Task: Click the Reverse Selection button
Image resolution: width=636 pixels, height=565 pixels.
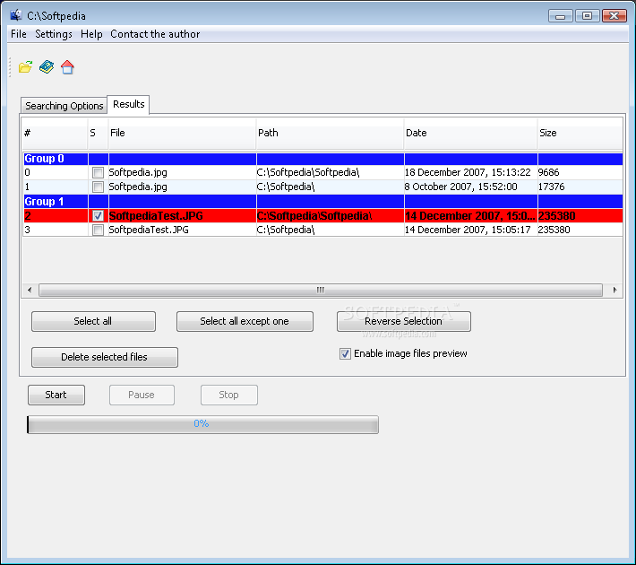Action: point(404,321)
